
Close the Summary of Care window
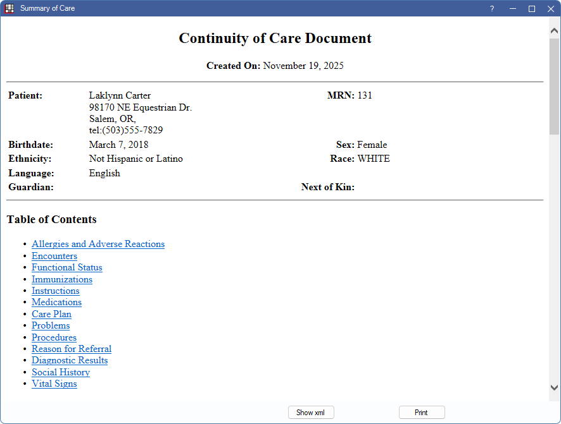click(x=550, y=8)
